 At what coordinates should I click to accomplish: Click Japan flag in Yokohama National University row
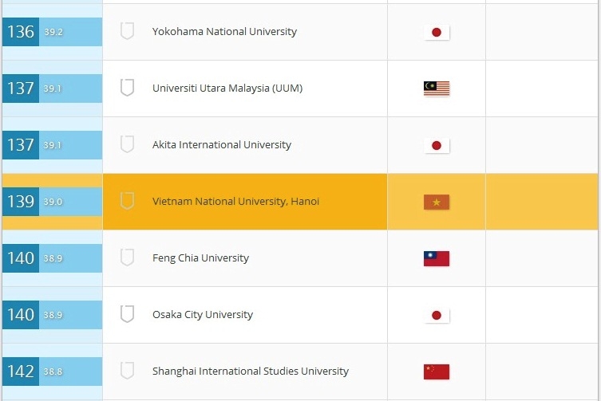[x=437, y=32]
